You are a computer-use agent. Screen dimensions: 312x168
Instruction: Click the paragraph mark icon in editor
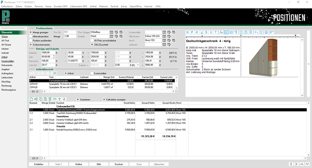click(236, 32)
